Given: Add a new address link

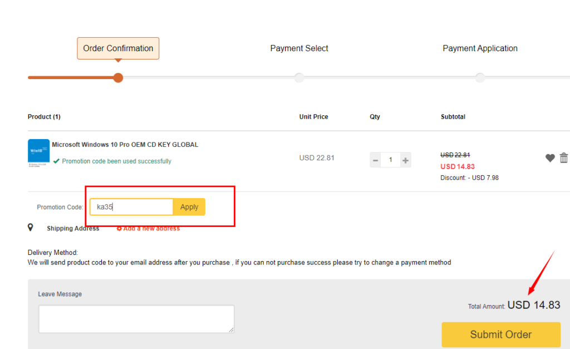Looking at the screenshot, I should pyautogui.click(x=148, y=229).
